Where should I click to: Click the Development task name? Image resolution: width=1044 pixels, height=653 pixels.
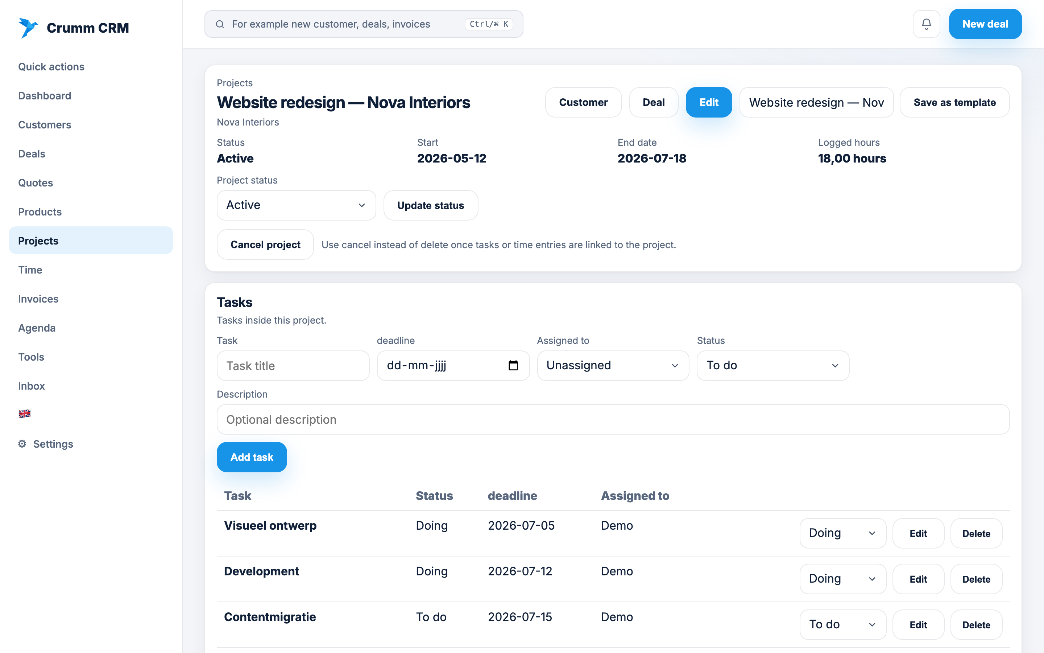coord(261,571)
